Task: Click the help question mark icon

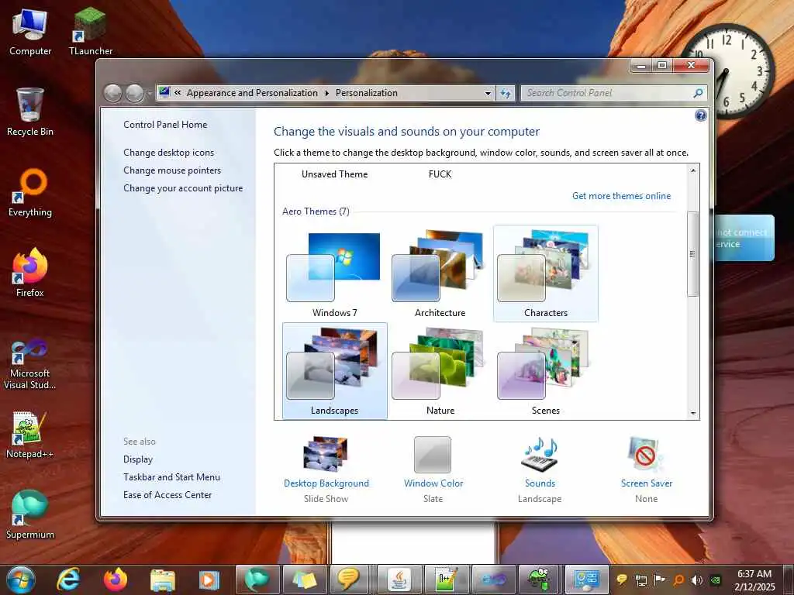Action: [x=700, y=116]
